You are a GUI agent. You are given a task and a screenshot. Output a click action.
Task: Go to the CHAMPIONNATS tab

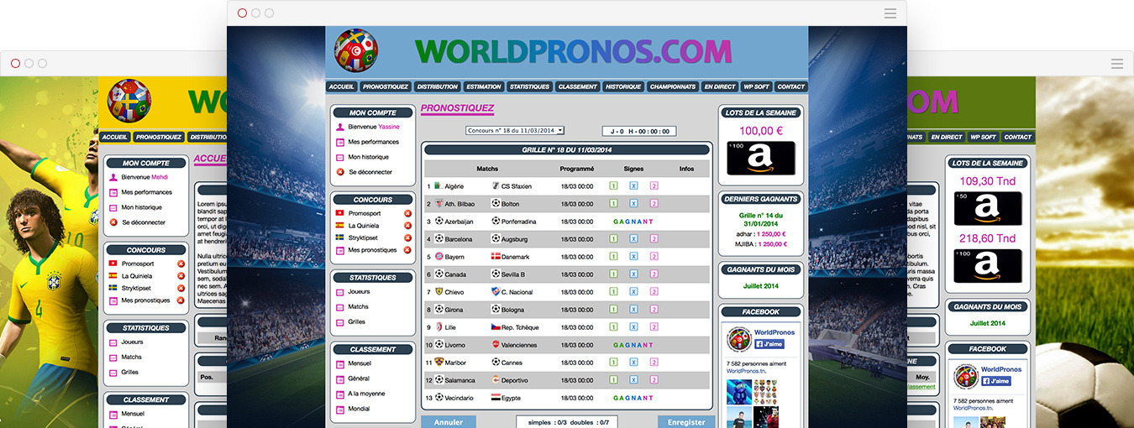tap(673, 86)
